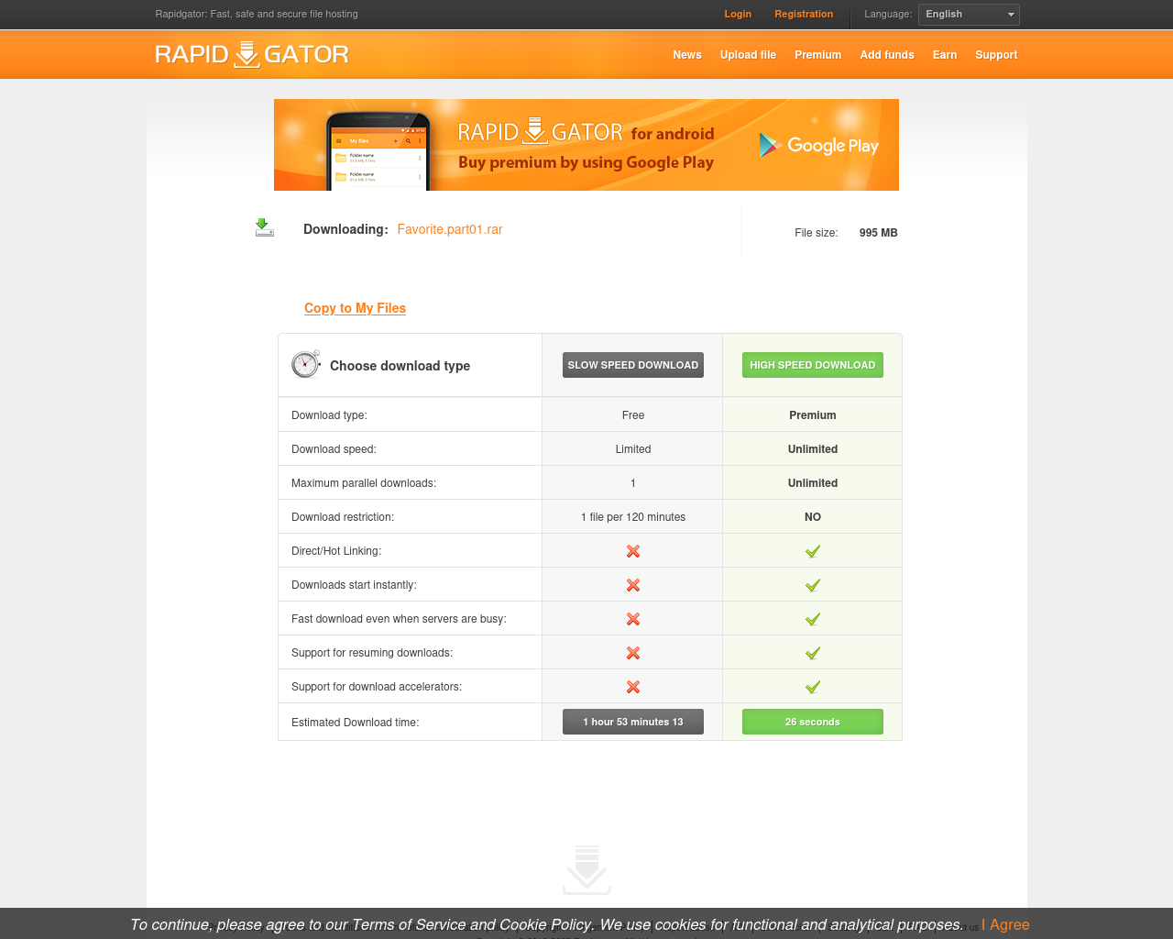Image resolution: width=1173 pixels, height=939 pixels.
Task: Click the 'Maximum parallel downloads:' label
Action: (364, 483)
